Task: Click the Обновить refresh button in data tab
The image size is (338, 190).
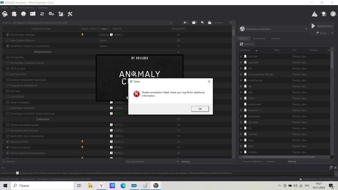Action: click(x=247, y=44)
